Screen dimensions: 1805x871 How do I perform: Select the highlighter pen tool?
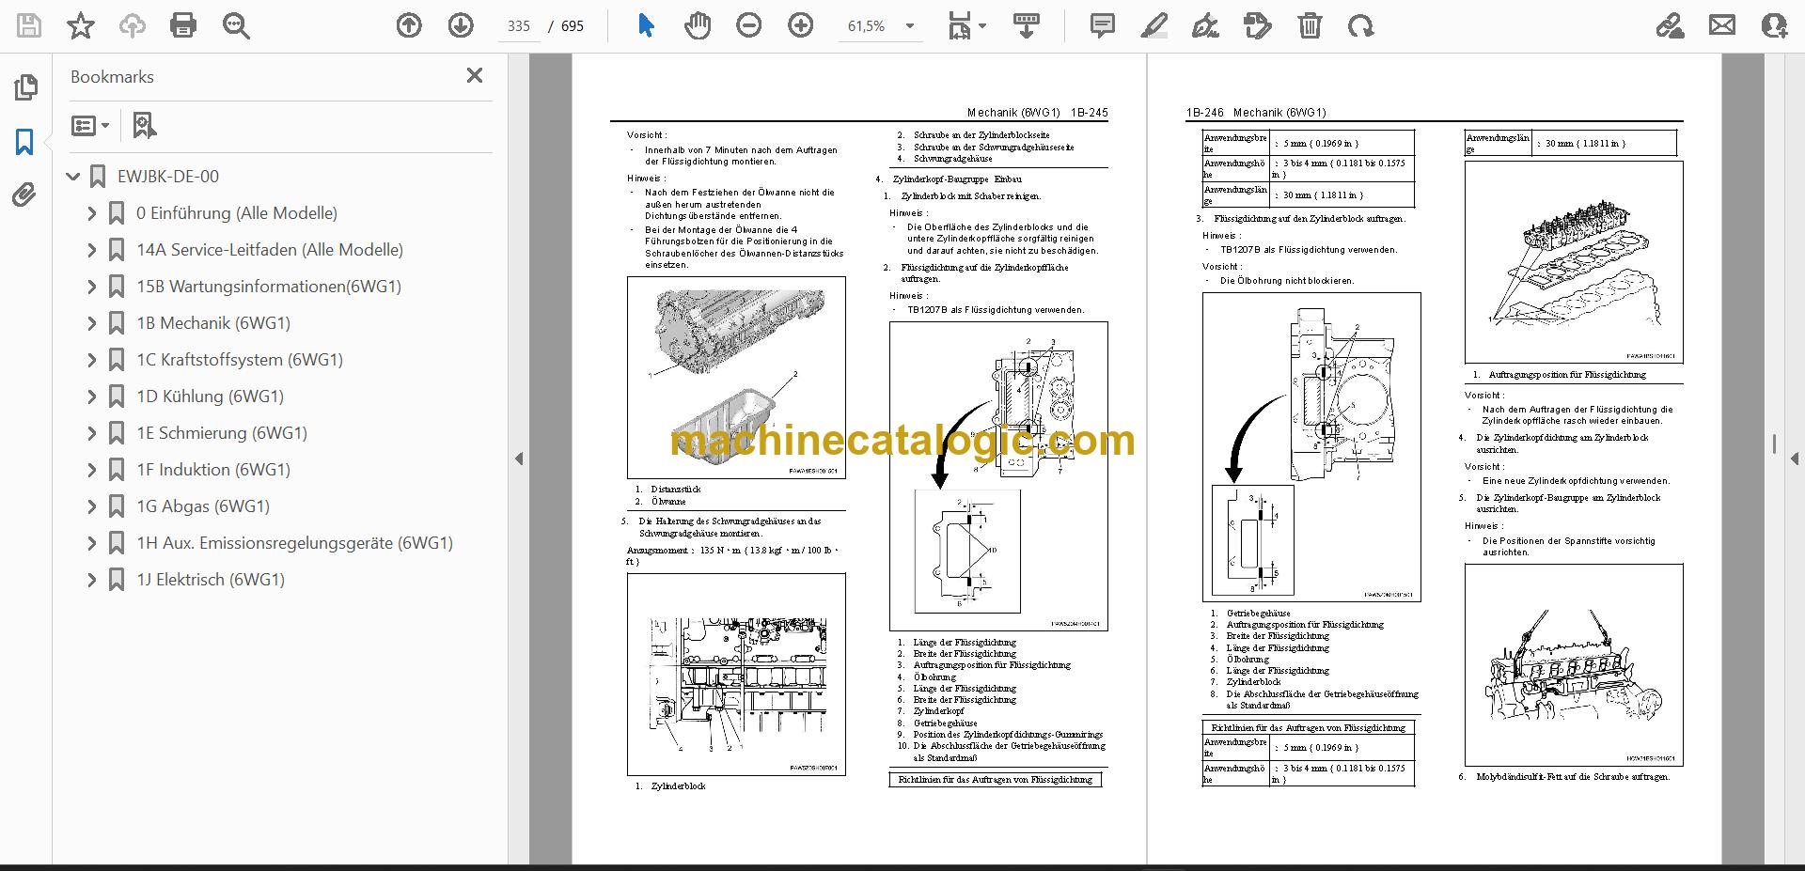click(x=1154, y=25)
